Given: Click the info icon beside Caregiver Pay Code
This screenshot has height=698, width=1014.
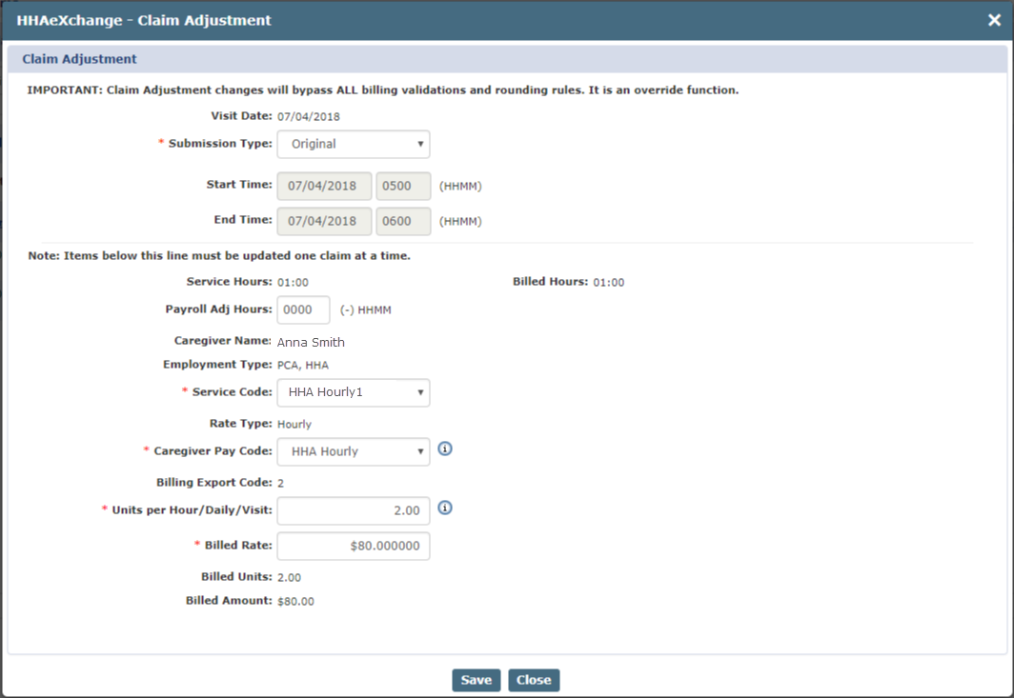Looking at the screenshot, I should (x=445, y=449).
